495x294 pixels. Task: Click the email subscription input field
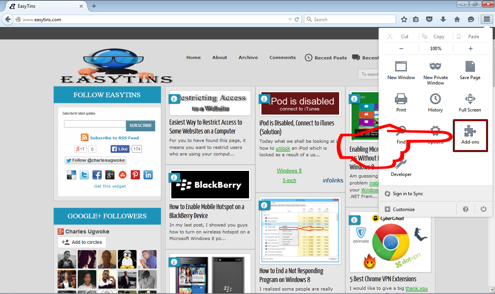point(95,124)
